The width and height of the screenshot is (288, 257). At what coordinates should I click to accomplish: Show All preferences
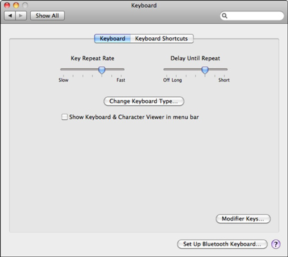click(x=48, y=16)
